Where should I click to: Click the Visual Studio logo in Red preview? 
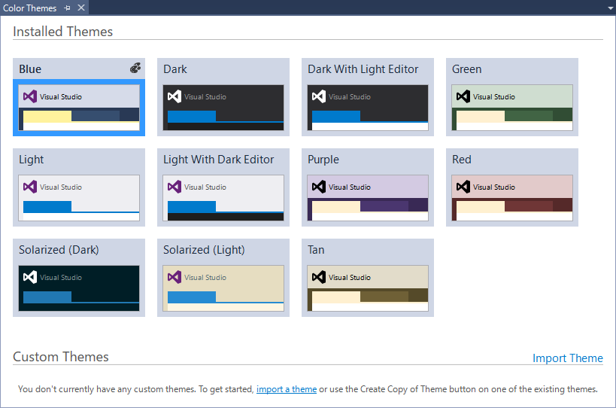(463, 187)
